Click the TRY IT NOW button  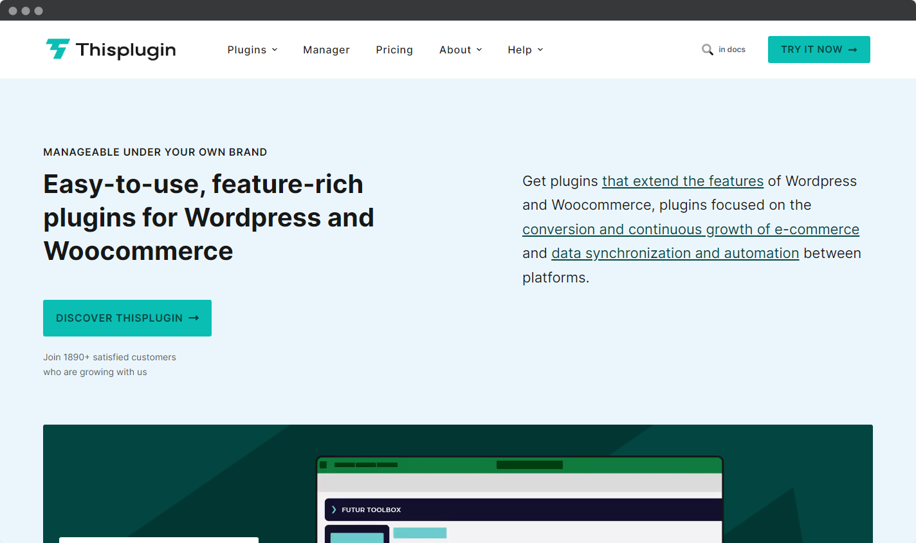pyautogui.click(x=819, y=50)
